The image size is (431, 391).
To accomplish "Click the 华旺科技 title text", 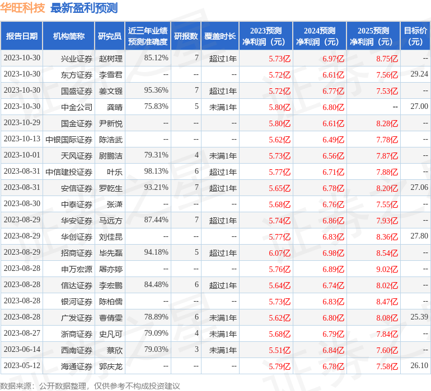I will (x=22, y=8).
